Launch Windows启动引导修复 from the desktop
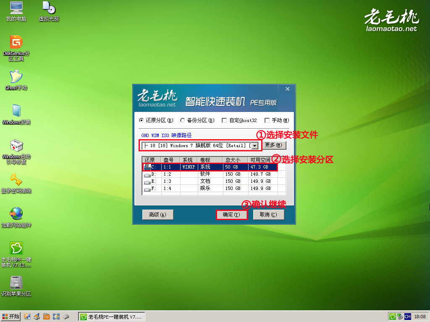 [x=16, y=152]
